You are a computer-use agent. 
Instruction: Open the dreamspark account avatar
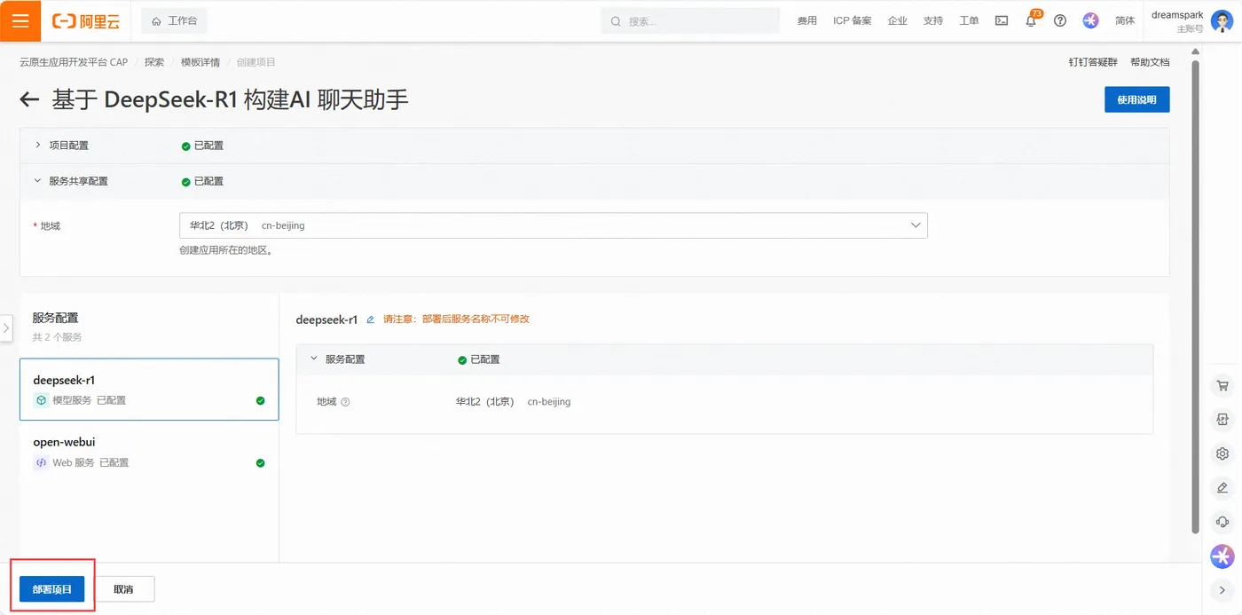tap(1221, 21)
